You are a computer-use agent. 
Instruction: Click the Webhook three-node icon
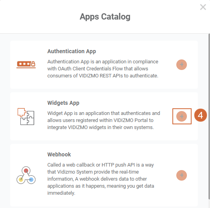click(x=26, y=175)
